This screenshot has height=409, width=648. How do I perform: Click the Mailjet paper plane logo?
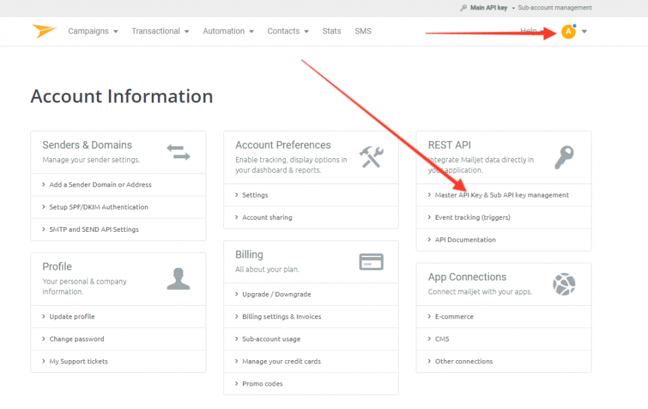[44, 31]
